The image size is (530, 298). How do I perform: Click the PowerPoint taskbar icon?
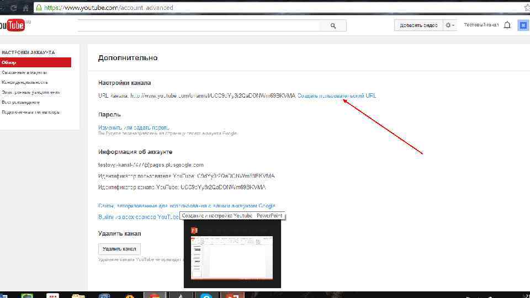232,295
